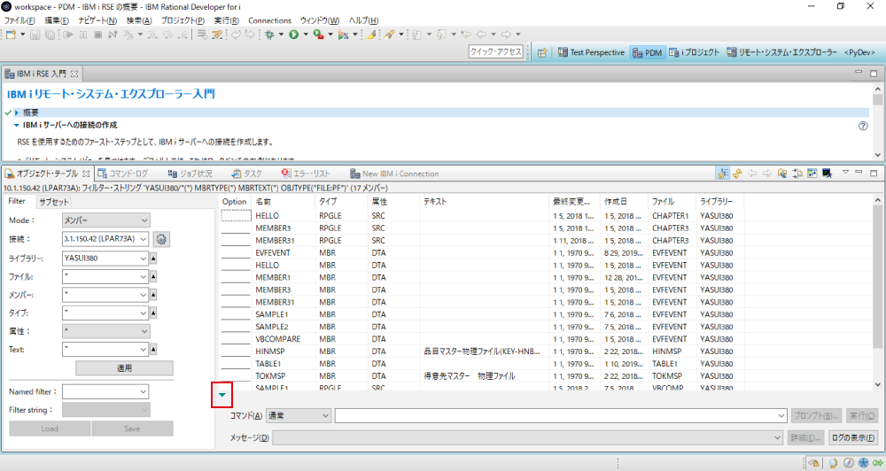886x471 pixels.
Task: Click the Object Table back arrow icon
Action: [x=752, y=174]
